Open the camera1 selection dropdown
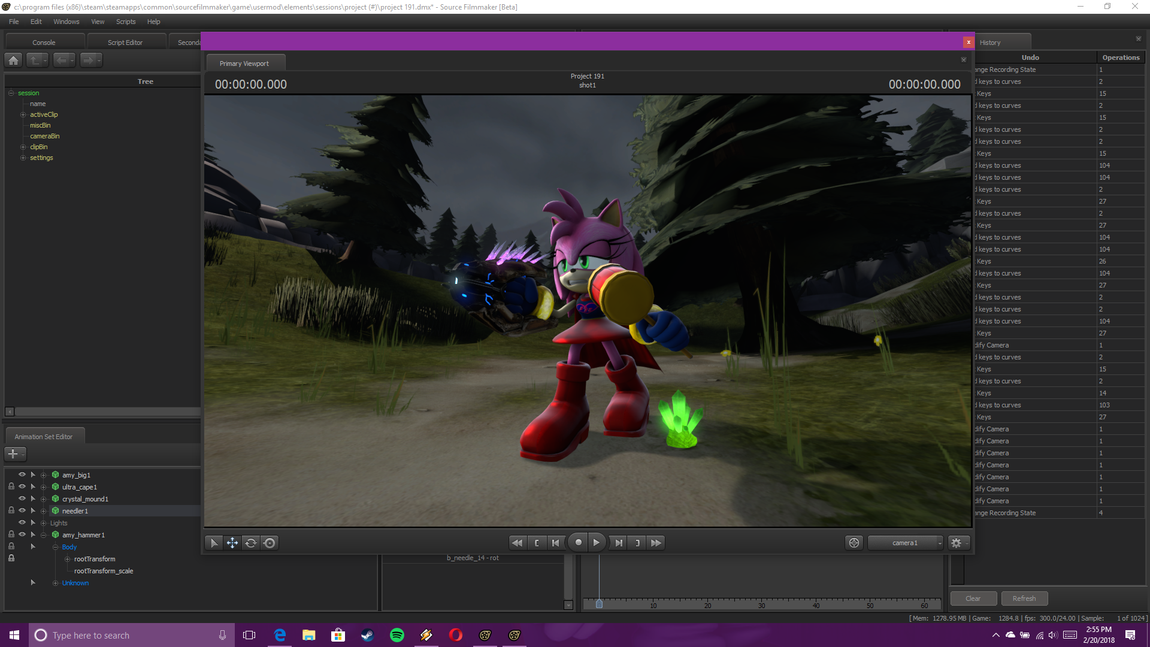Screen dimensions: 1150x647 (905, 543)
